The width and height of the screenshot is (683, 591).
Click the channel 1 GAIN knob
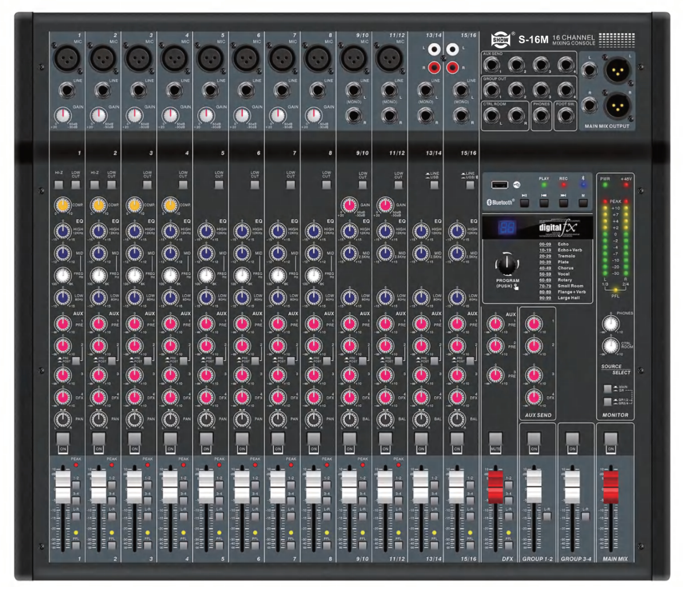point(63,116)
